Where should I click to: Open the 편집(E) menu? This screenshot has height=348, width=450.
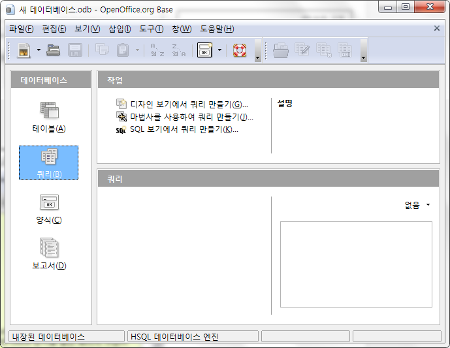click(x=54, y=29)
